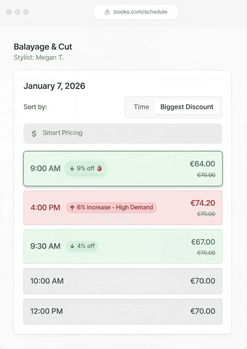Click the €74.20 increased price
This screenshot has width=247, height=349.
tap(202, 203)
